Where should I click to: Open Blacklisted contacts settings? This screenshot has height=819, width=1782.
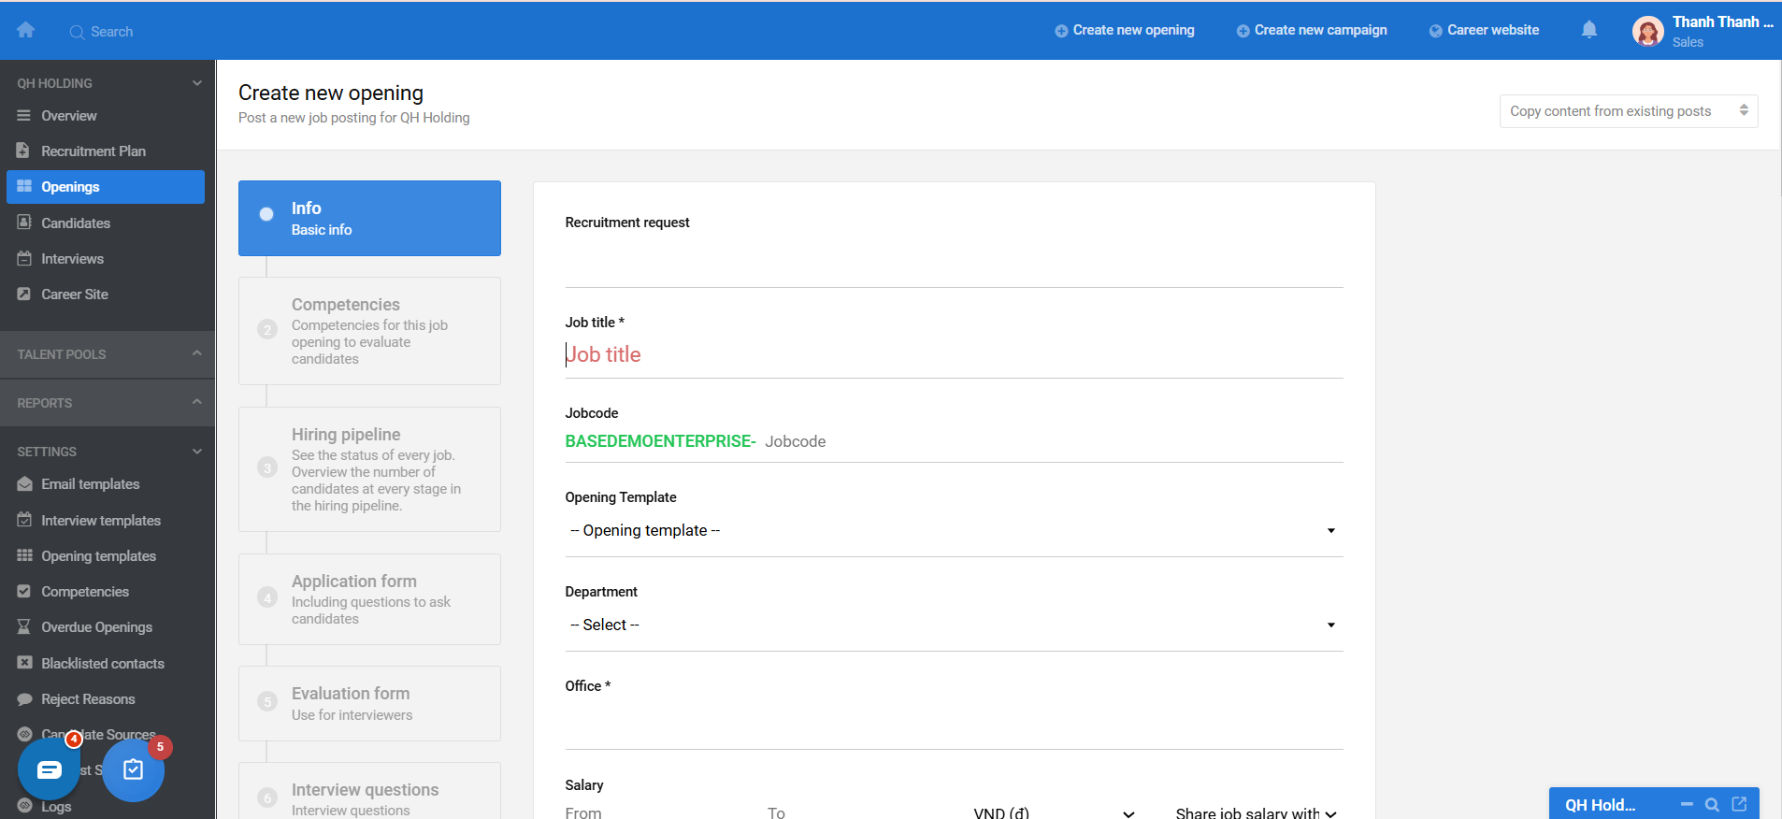103,663
